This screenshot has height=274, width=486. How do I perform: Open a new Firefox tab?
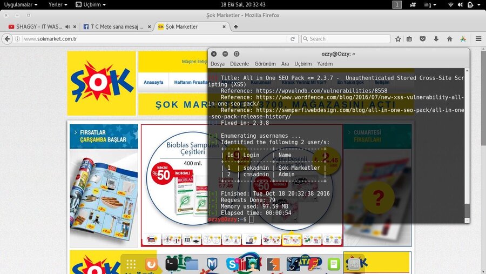coord(236,26)
